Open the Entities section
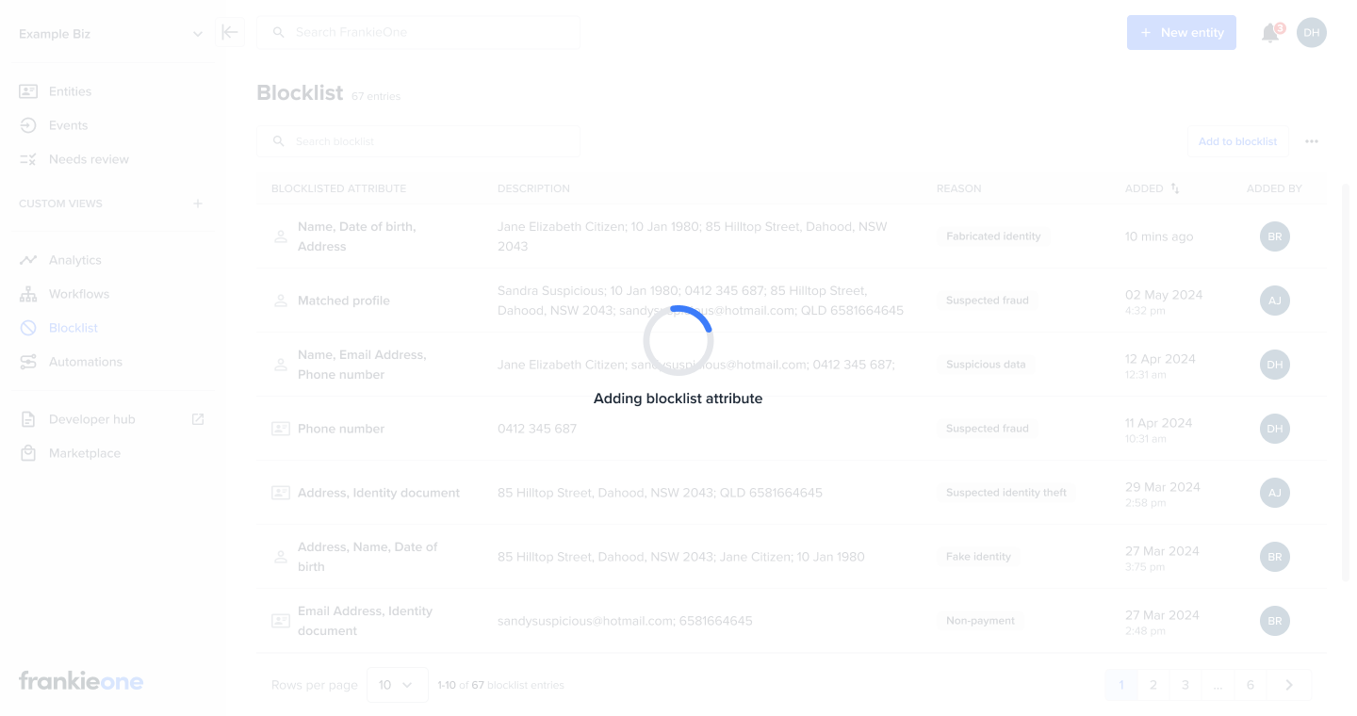This screenshot has width=1357, height=716. pos(70,91)
